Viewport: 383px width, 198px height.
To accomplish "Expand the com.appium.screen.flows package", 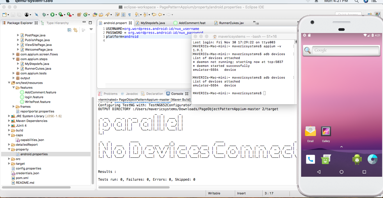I will click(x=13, y=54).
